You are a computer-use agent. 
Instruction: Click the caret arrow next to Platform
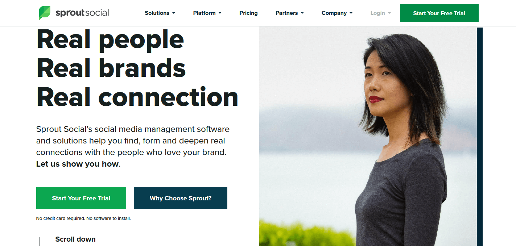[220, 13]
